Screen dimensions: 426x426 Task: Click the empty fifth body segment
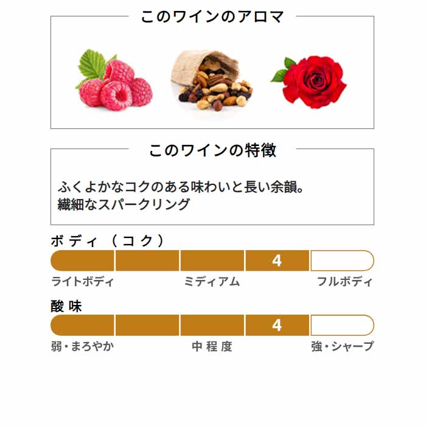coord(342,260)
